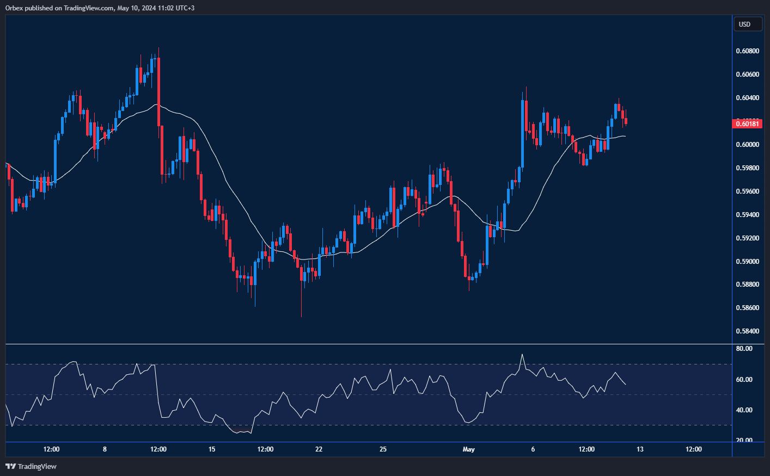Image resolution: width=770 pixels, height=476 pixels.
Task: Click the red current price tag 0.60181
Action: click(747, 124)
